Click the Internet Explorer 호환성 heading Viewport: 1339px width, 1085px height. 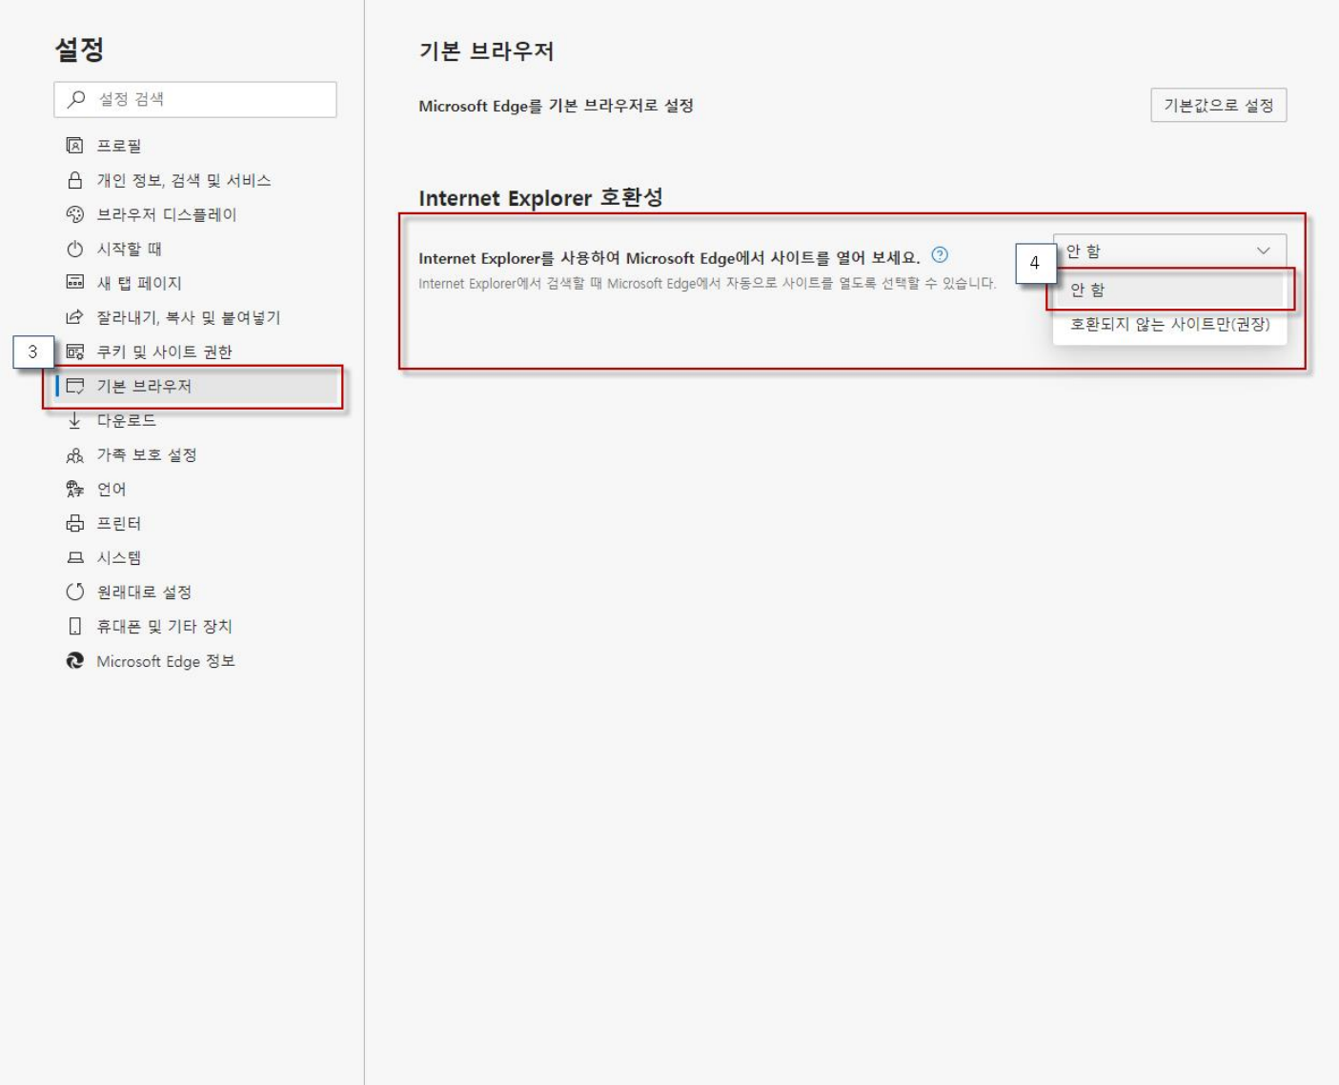(x=540, y=198)
